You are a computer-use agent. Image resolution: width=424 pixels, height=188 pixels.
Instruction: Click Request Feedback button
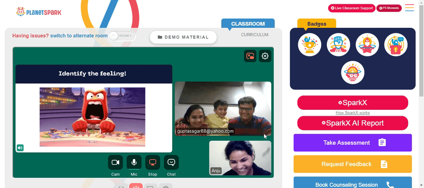click(x=353, y=164)
